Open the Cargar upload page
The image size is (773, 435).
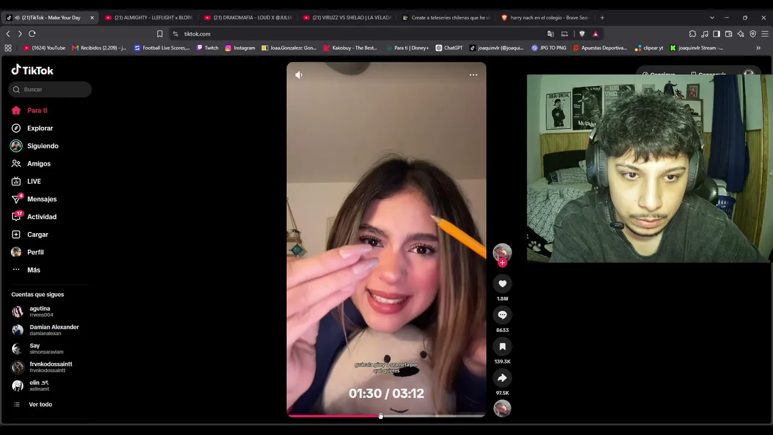[30, 234]
